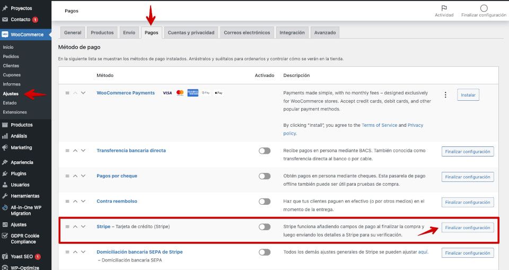
Task: Click the WordPress Ajustes settings icon in sidebar
Action: click(5, 224)
